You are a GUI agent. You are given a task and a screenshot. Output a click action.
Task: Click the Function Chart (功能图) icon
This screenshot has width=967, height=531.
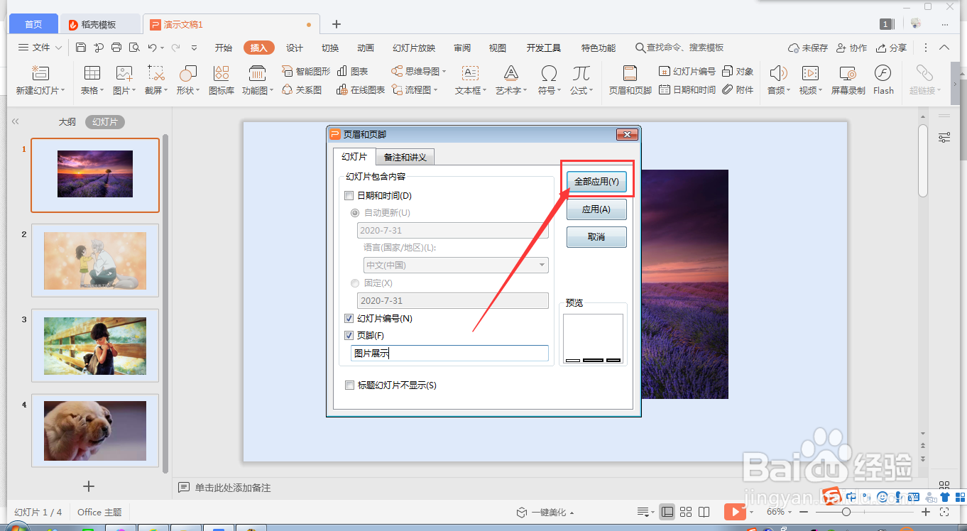click(x=257, y=73)
